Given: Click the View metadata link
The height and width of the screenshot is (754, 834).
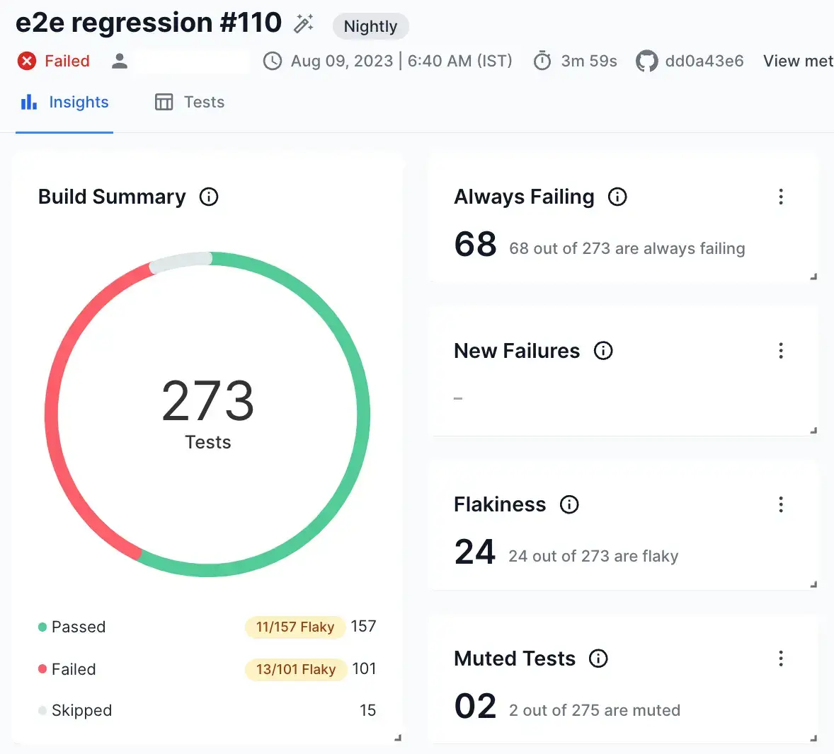Looking at the screenshot, I should coord(797,62).
